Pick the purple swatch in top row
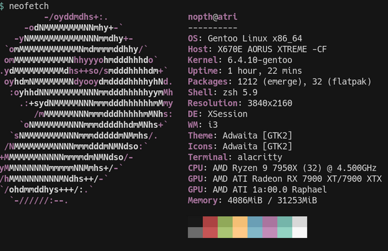388x251 pixels. tap(270, 222)
